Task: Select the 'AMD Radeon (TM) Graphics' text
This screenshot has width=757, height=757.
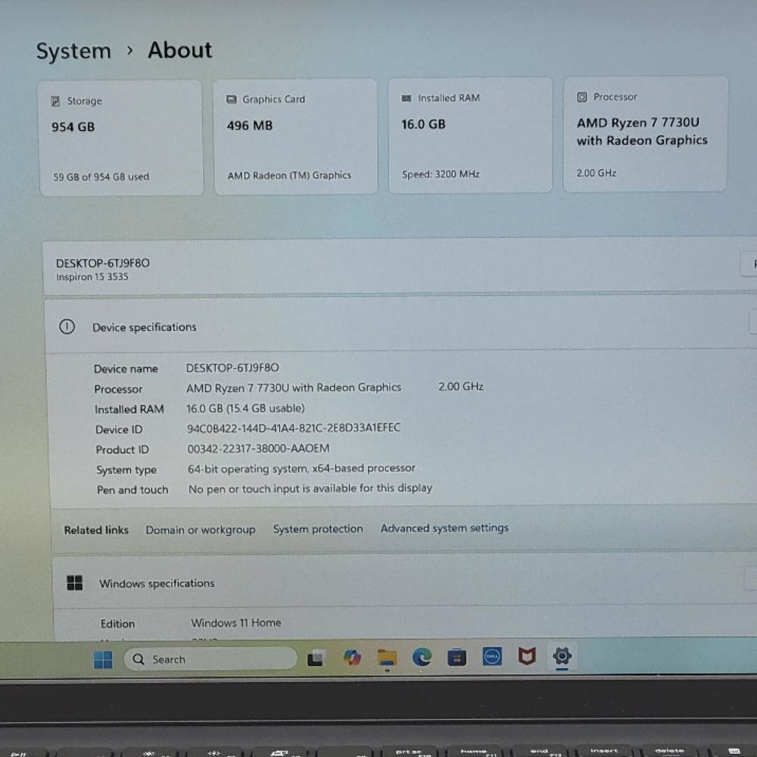Action: (x=289, y=176)
